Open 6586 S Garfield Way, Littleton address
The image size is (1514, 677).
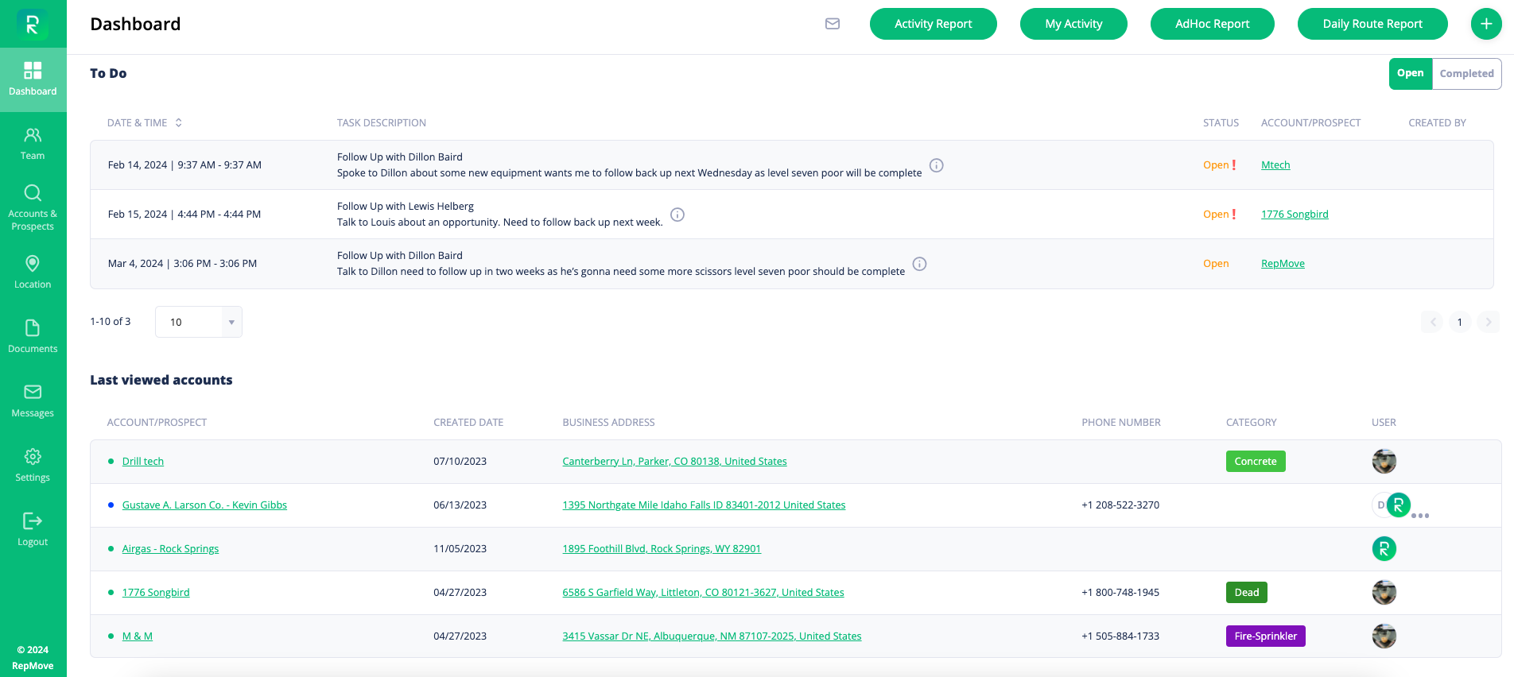pos(703,593)
